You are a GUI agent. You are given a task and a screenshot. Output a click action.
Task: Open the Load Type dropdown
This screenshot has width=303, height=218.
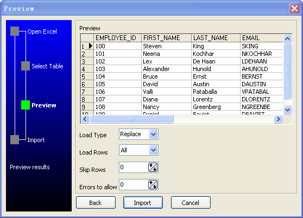point(154,134)
